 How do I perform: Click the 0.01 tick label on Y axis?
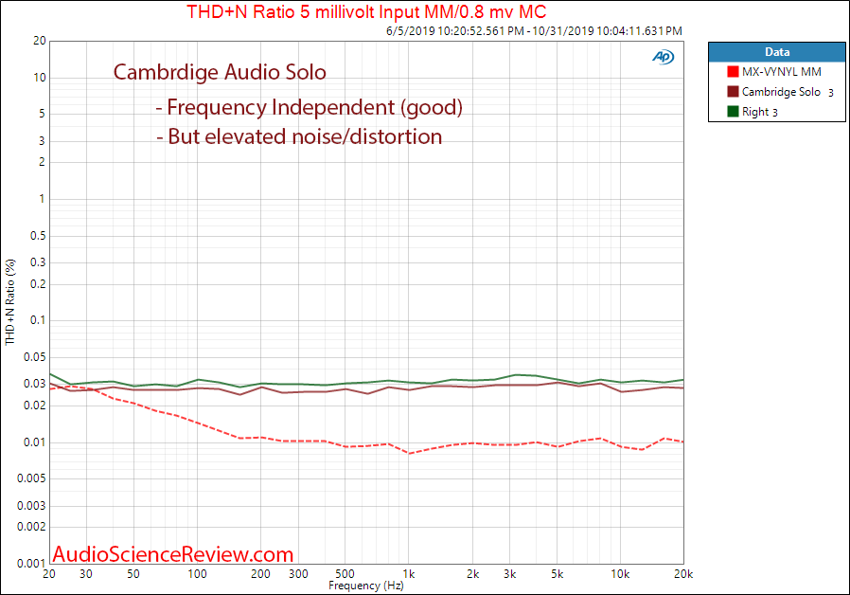(35, 442)
